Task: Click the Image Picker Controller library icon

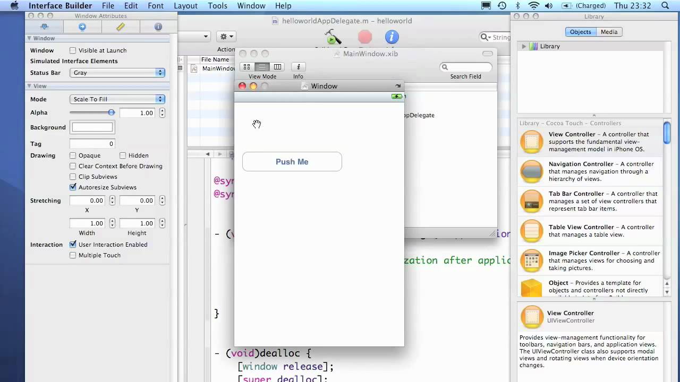Action: (x=532, y=261)
